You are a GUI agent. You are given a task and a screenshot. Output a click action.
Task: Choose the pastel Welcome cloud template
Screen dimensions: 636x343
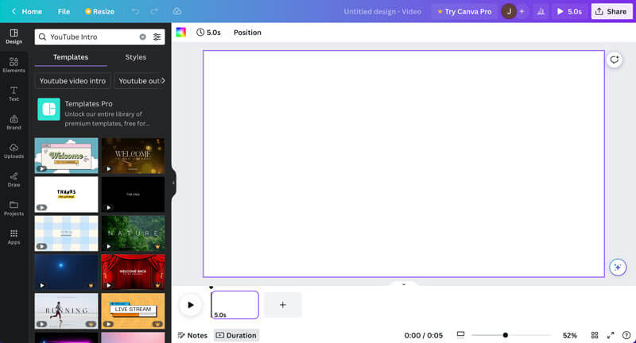tap(66, 156)
